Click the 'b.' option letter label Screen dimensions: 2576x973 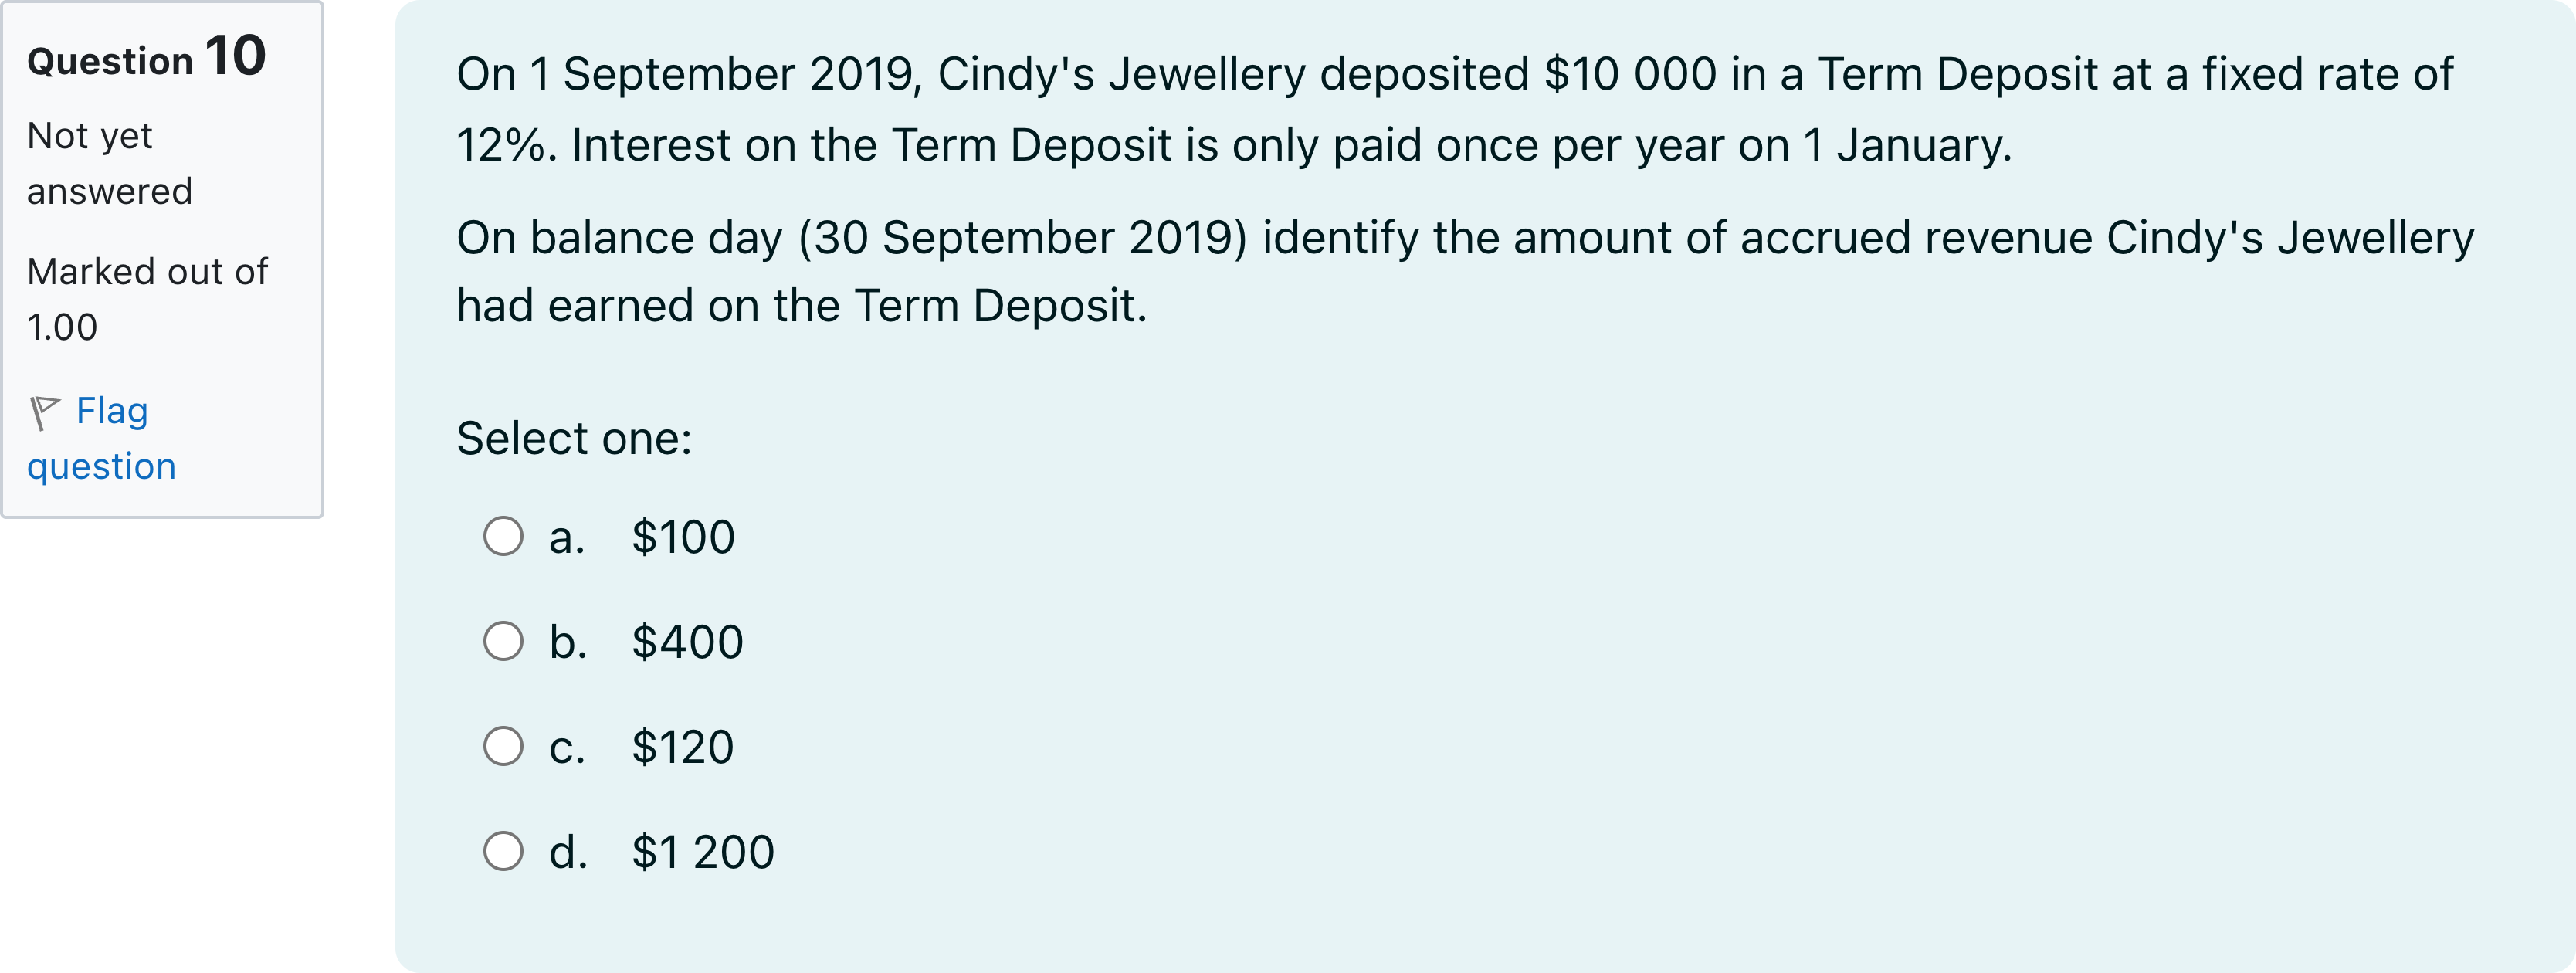point(567,642)
